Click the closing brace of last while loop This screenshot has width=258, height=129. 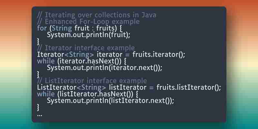click(x=38, y=107)
